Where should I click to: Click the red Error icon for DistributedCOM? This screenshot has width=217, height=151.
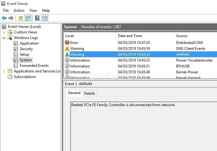67,42
